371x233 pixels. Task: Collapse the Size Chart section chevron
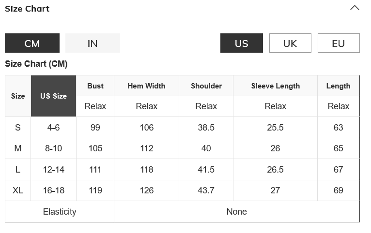(x=355, y=8)
